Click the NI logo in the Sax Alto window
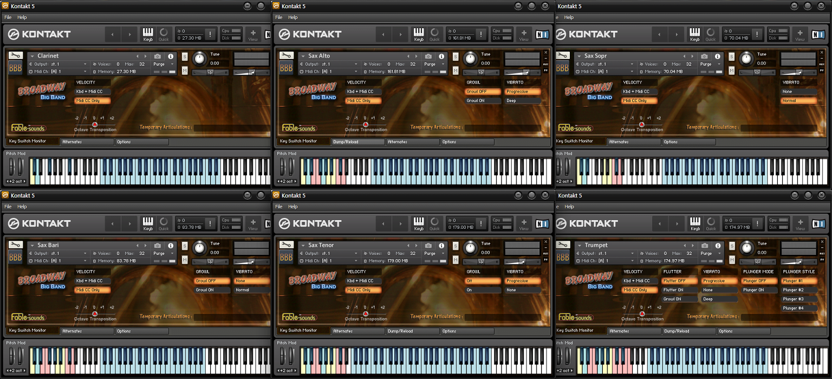The width and height of the screenshot is (832, 379). [x=542, y=34]
